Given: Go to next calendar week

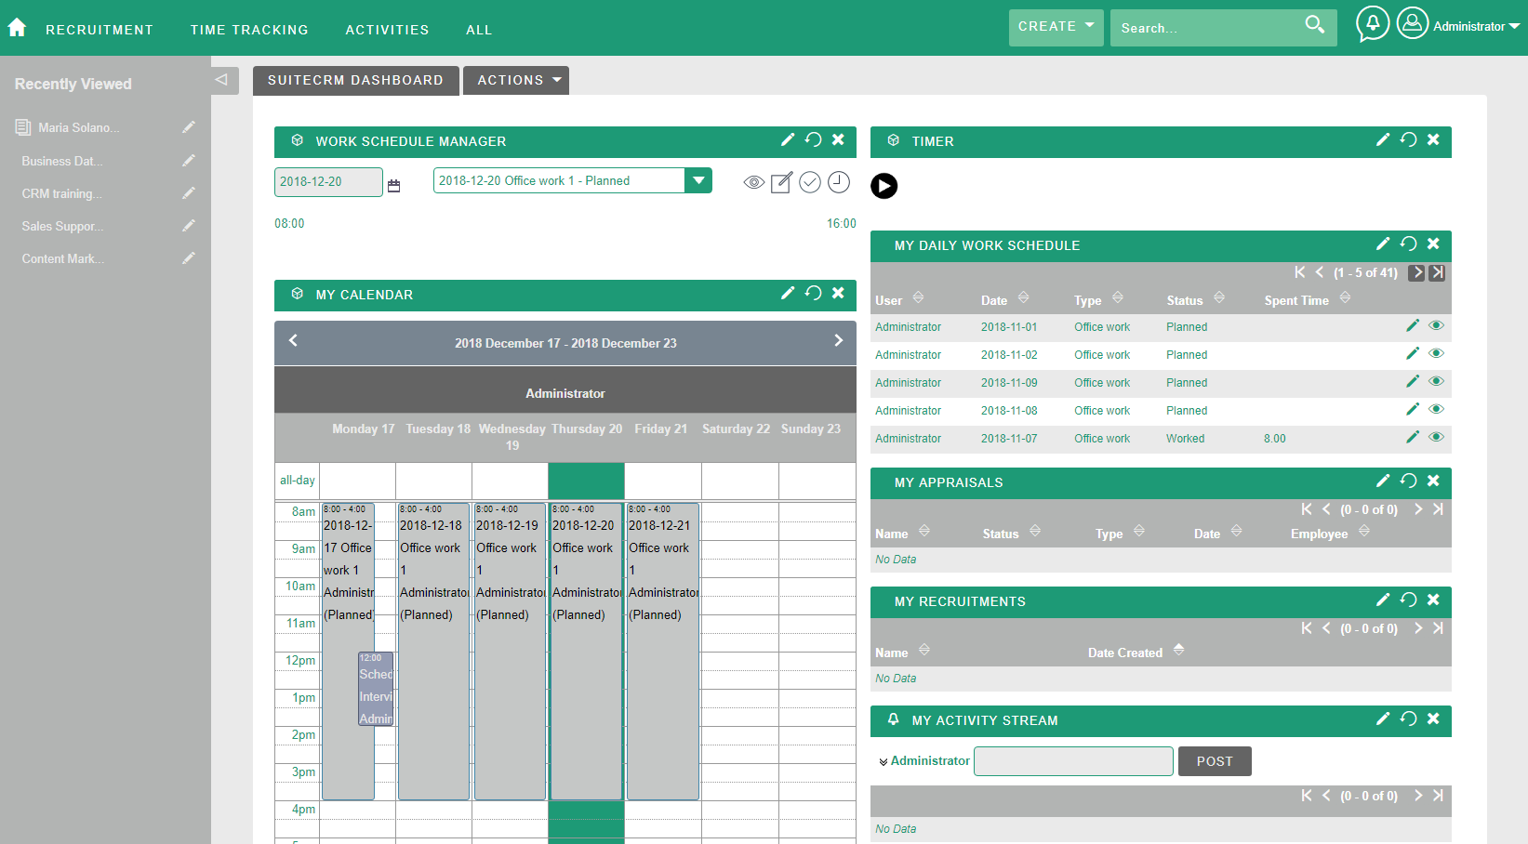Looking at the screenshot, I should pyautogui.click(x=838, y=341).
